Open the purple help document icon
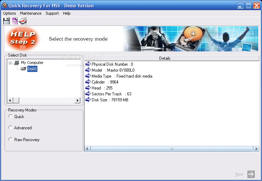 pyautogui.click(x=15, y=21)
